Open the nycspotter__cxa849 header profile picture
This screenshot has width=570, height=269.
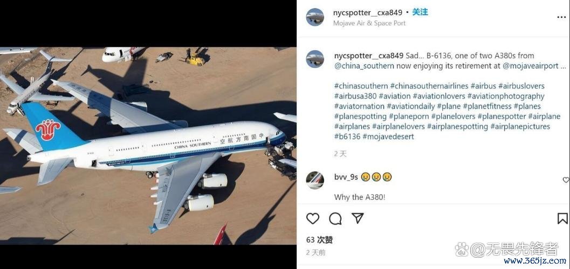tap(315, 17)
